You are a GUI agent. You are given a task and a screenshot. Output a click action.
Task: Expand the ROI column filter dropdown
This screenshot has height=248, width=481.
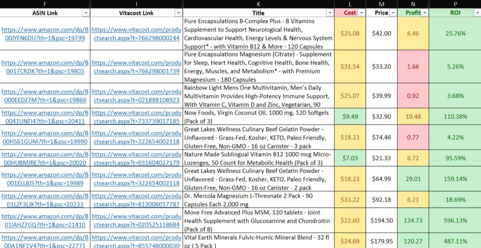477,13
